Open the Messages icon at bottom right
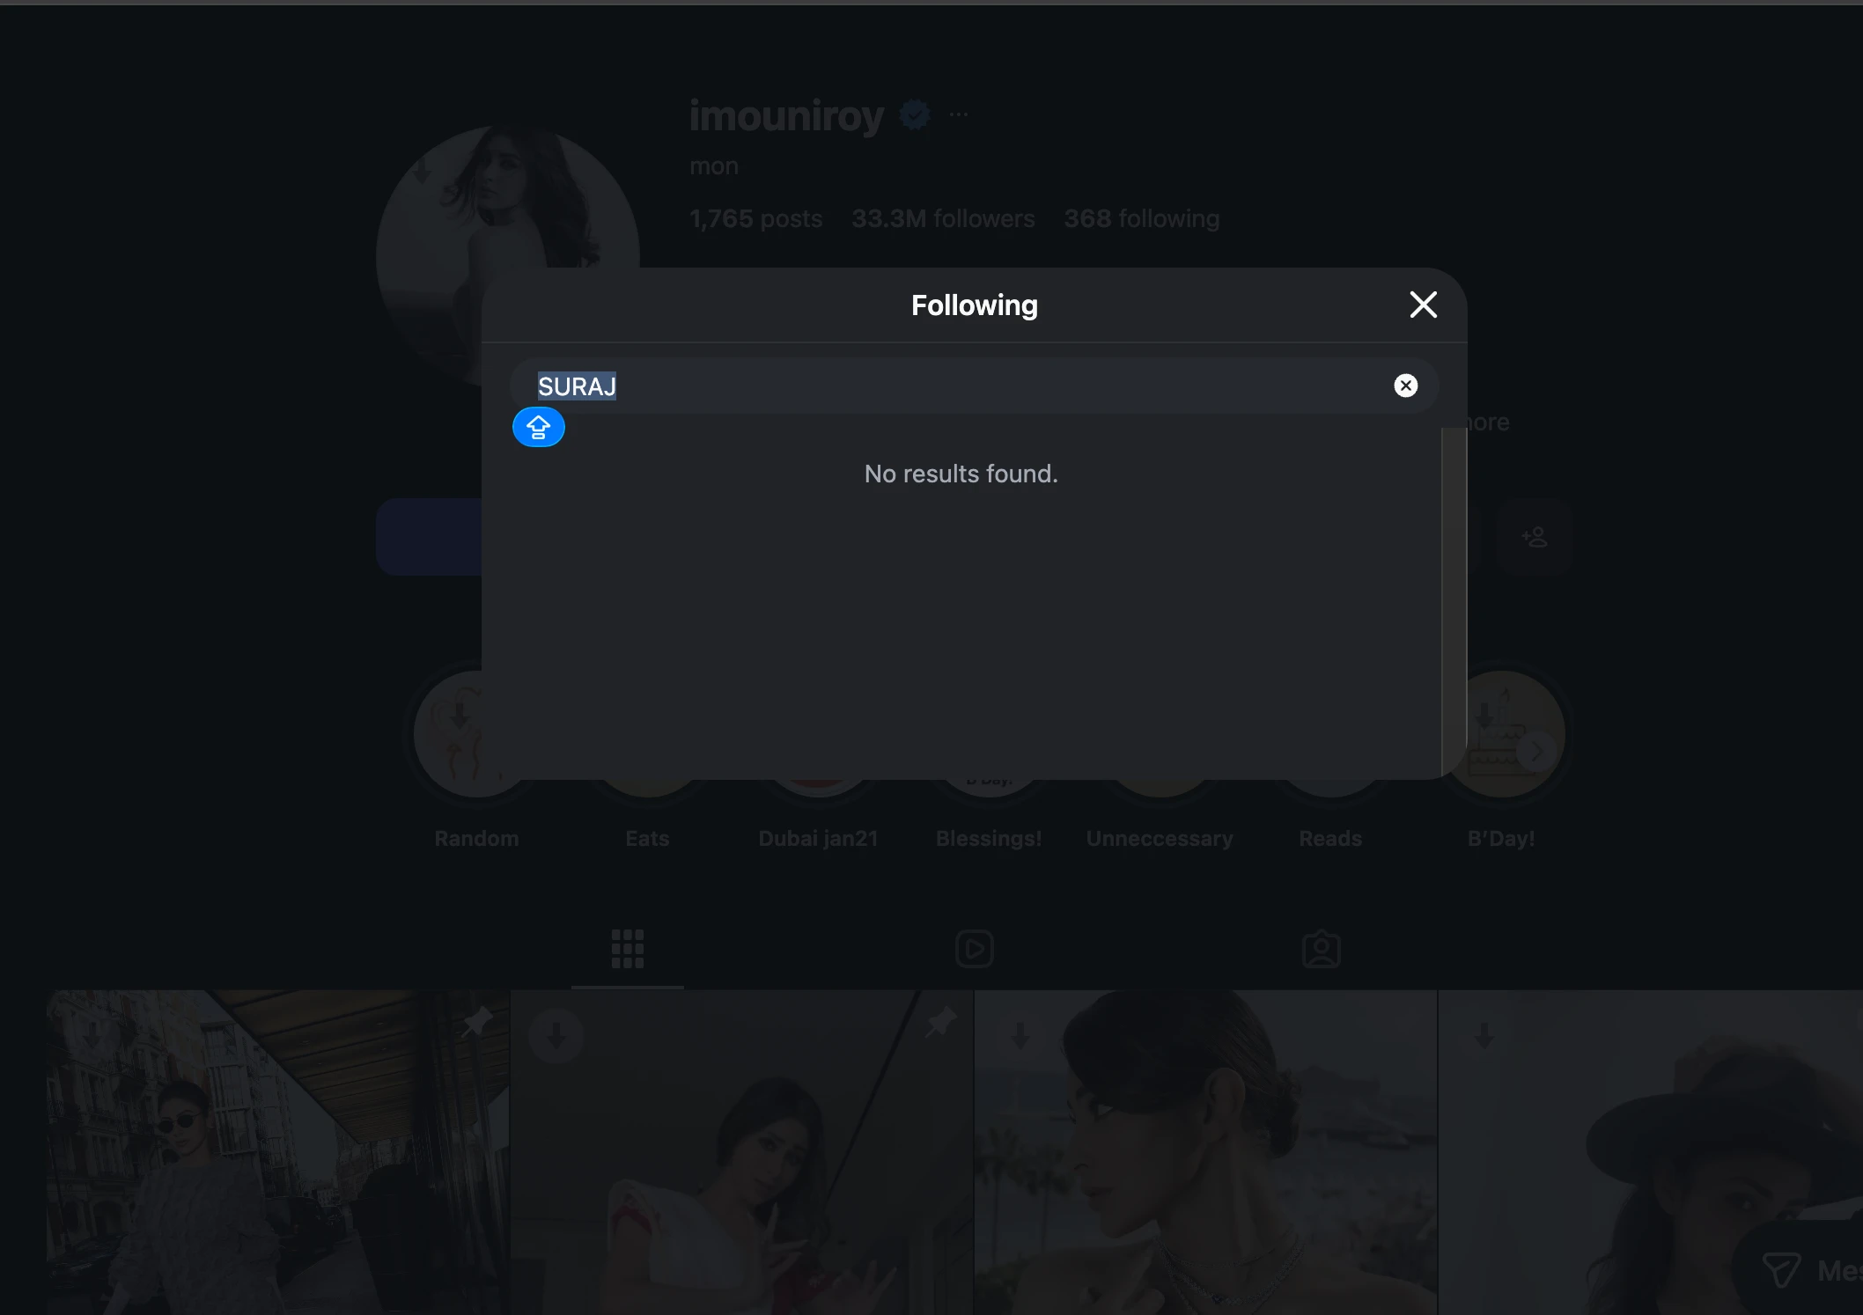 point(1782,1271)
